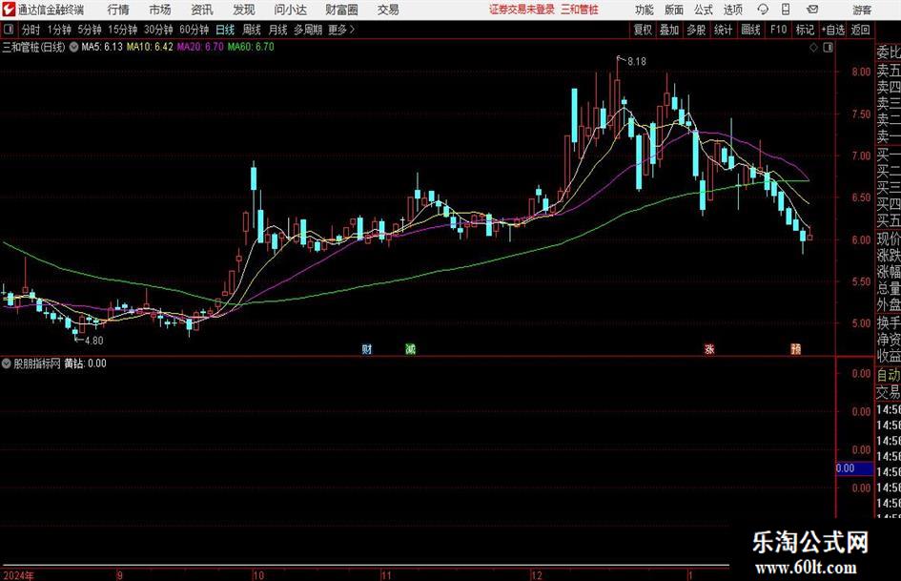Open the 版面 menu
The image size is (901, 581).
674,10
